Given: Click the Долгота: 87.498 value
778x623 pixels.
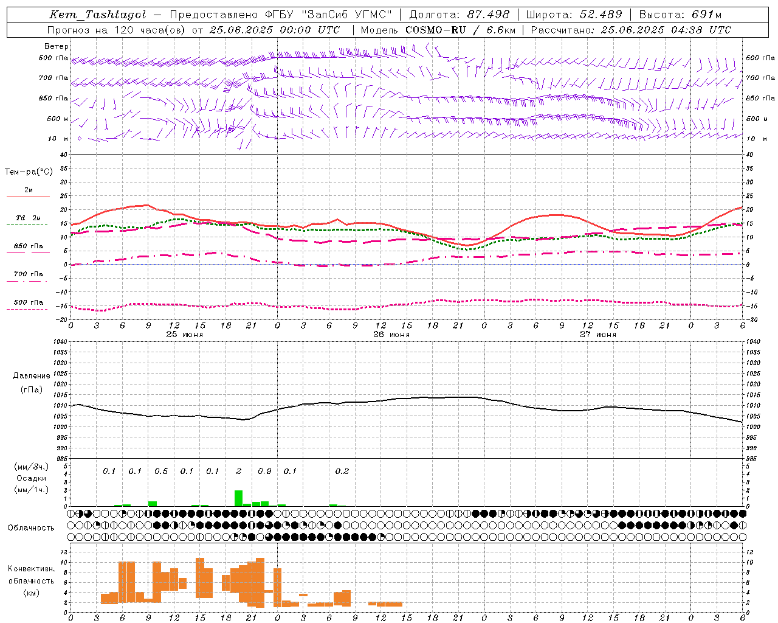Looking at the screenshot, I should pos(460,15).
